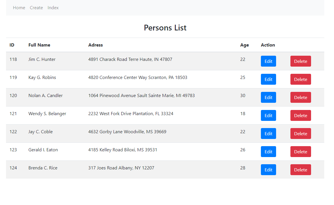The width and height of the screenshot is (334, 205).
Task: Select the Age column header
Action: click(x=244, y=45)
